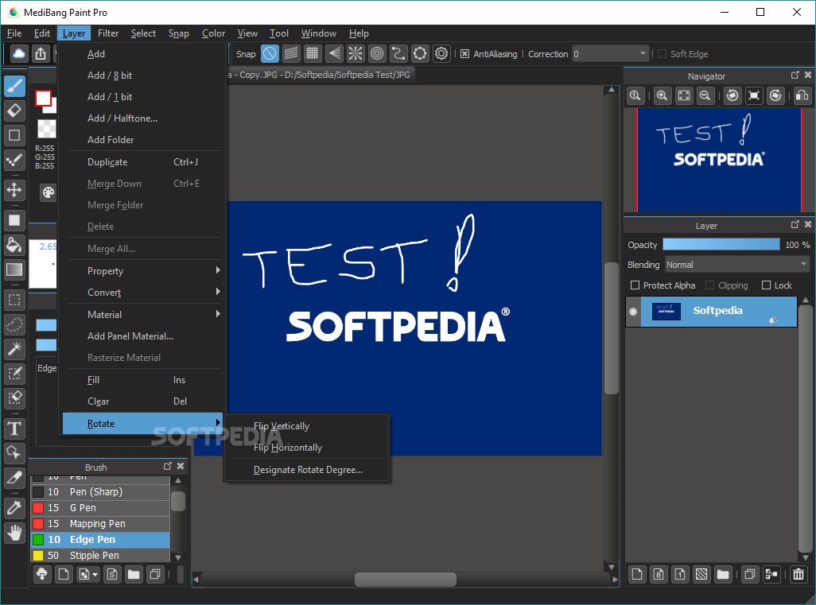Image resolution: width=816 pixels, height=605 pixels.
Task: Select the Brush tool
Action: click(14, 86)
